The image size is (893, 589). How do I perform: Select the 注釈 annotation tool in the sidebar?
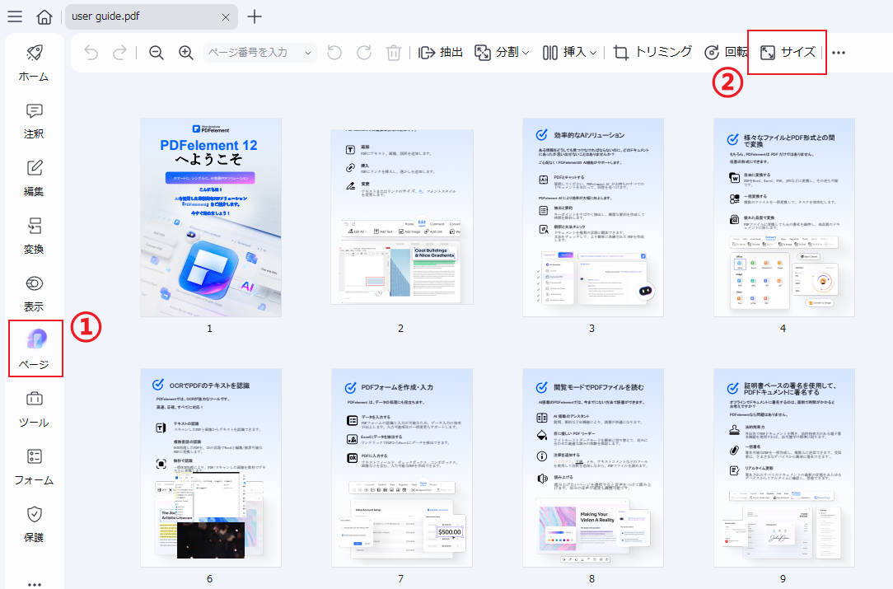[x=33, y=120]
